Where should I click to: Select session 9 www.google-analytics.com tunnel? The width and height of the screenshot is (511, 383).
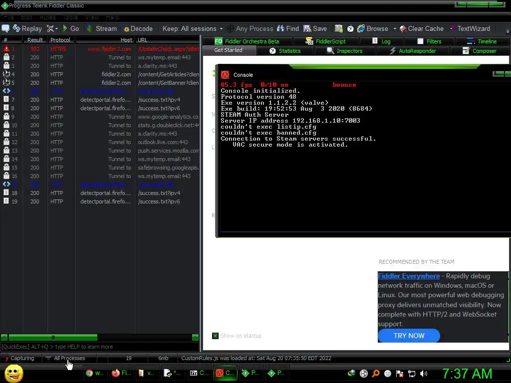coord(100,117)
